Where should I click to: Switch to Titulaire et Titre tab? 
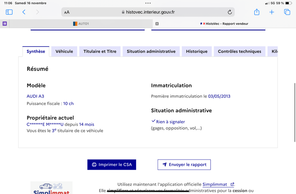click(x=100, y=51)
